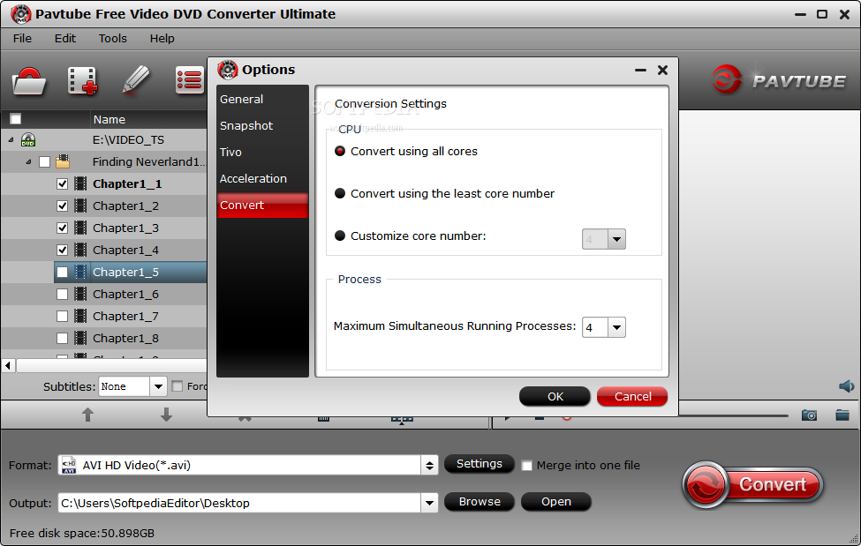861x546 pixels.
Task: Click the red task list icon
Action: [190, 80]
